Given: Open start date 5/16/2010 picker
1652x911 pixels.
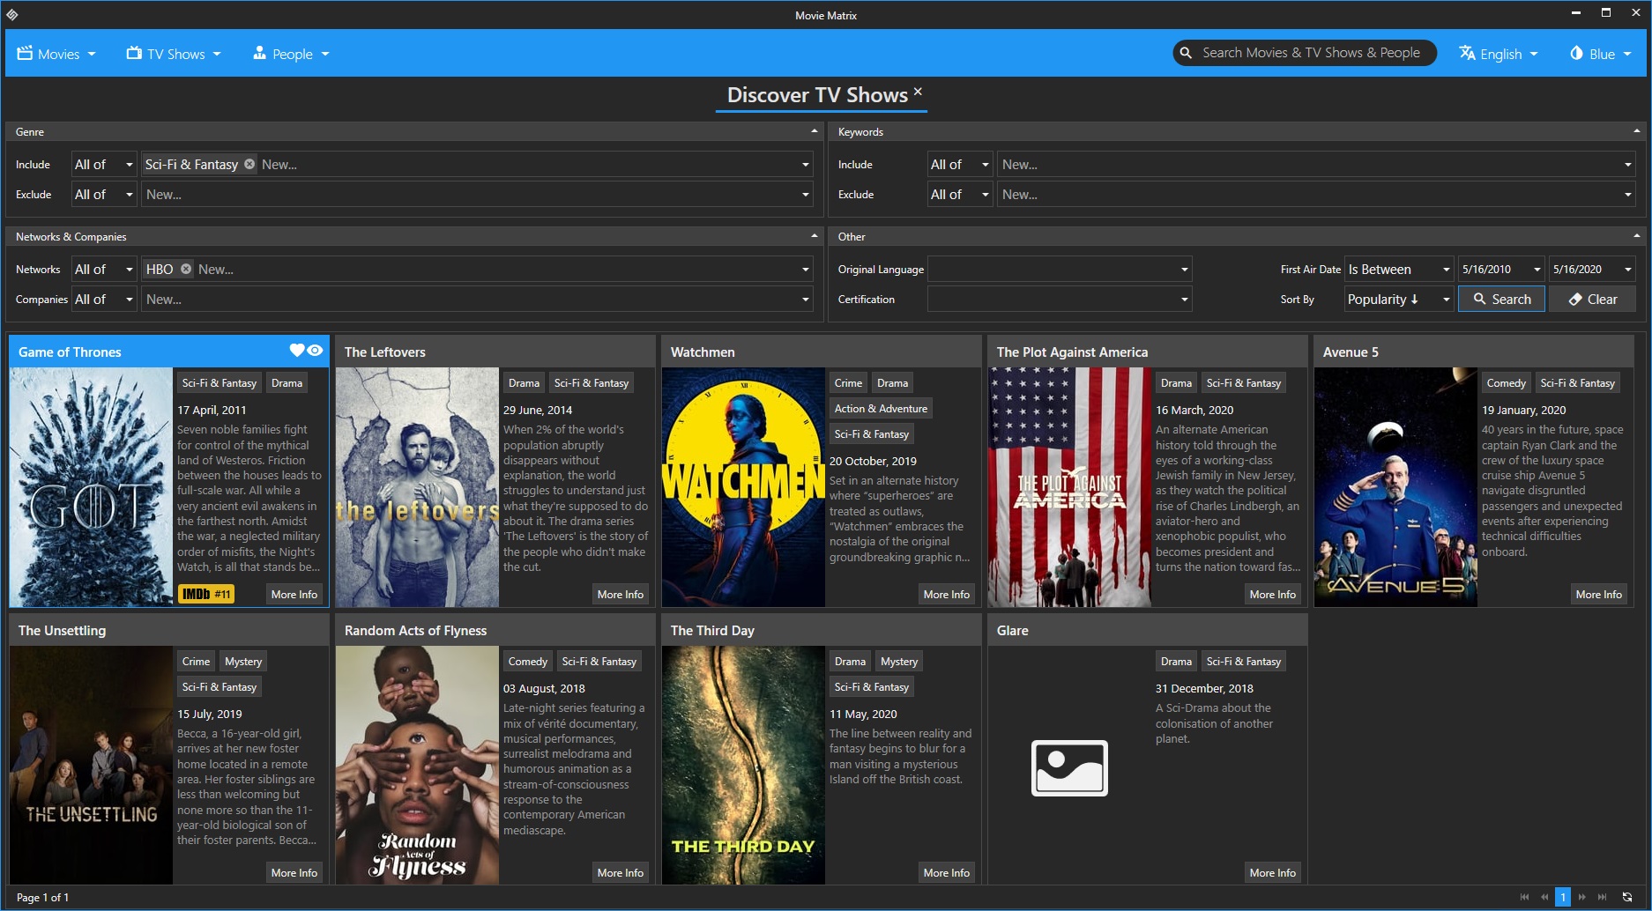Looking at the screenshot, I should coord(1501,269).
